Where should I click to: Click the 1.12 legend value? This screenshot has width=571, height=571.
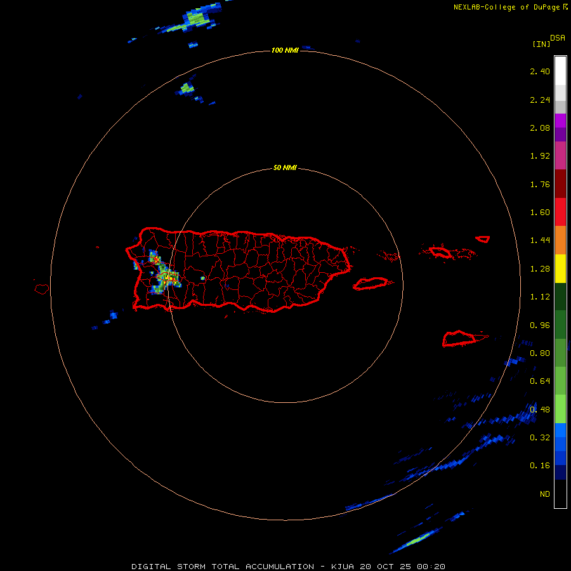click(x=540, y=297)
